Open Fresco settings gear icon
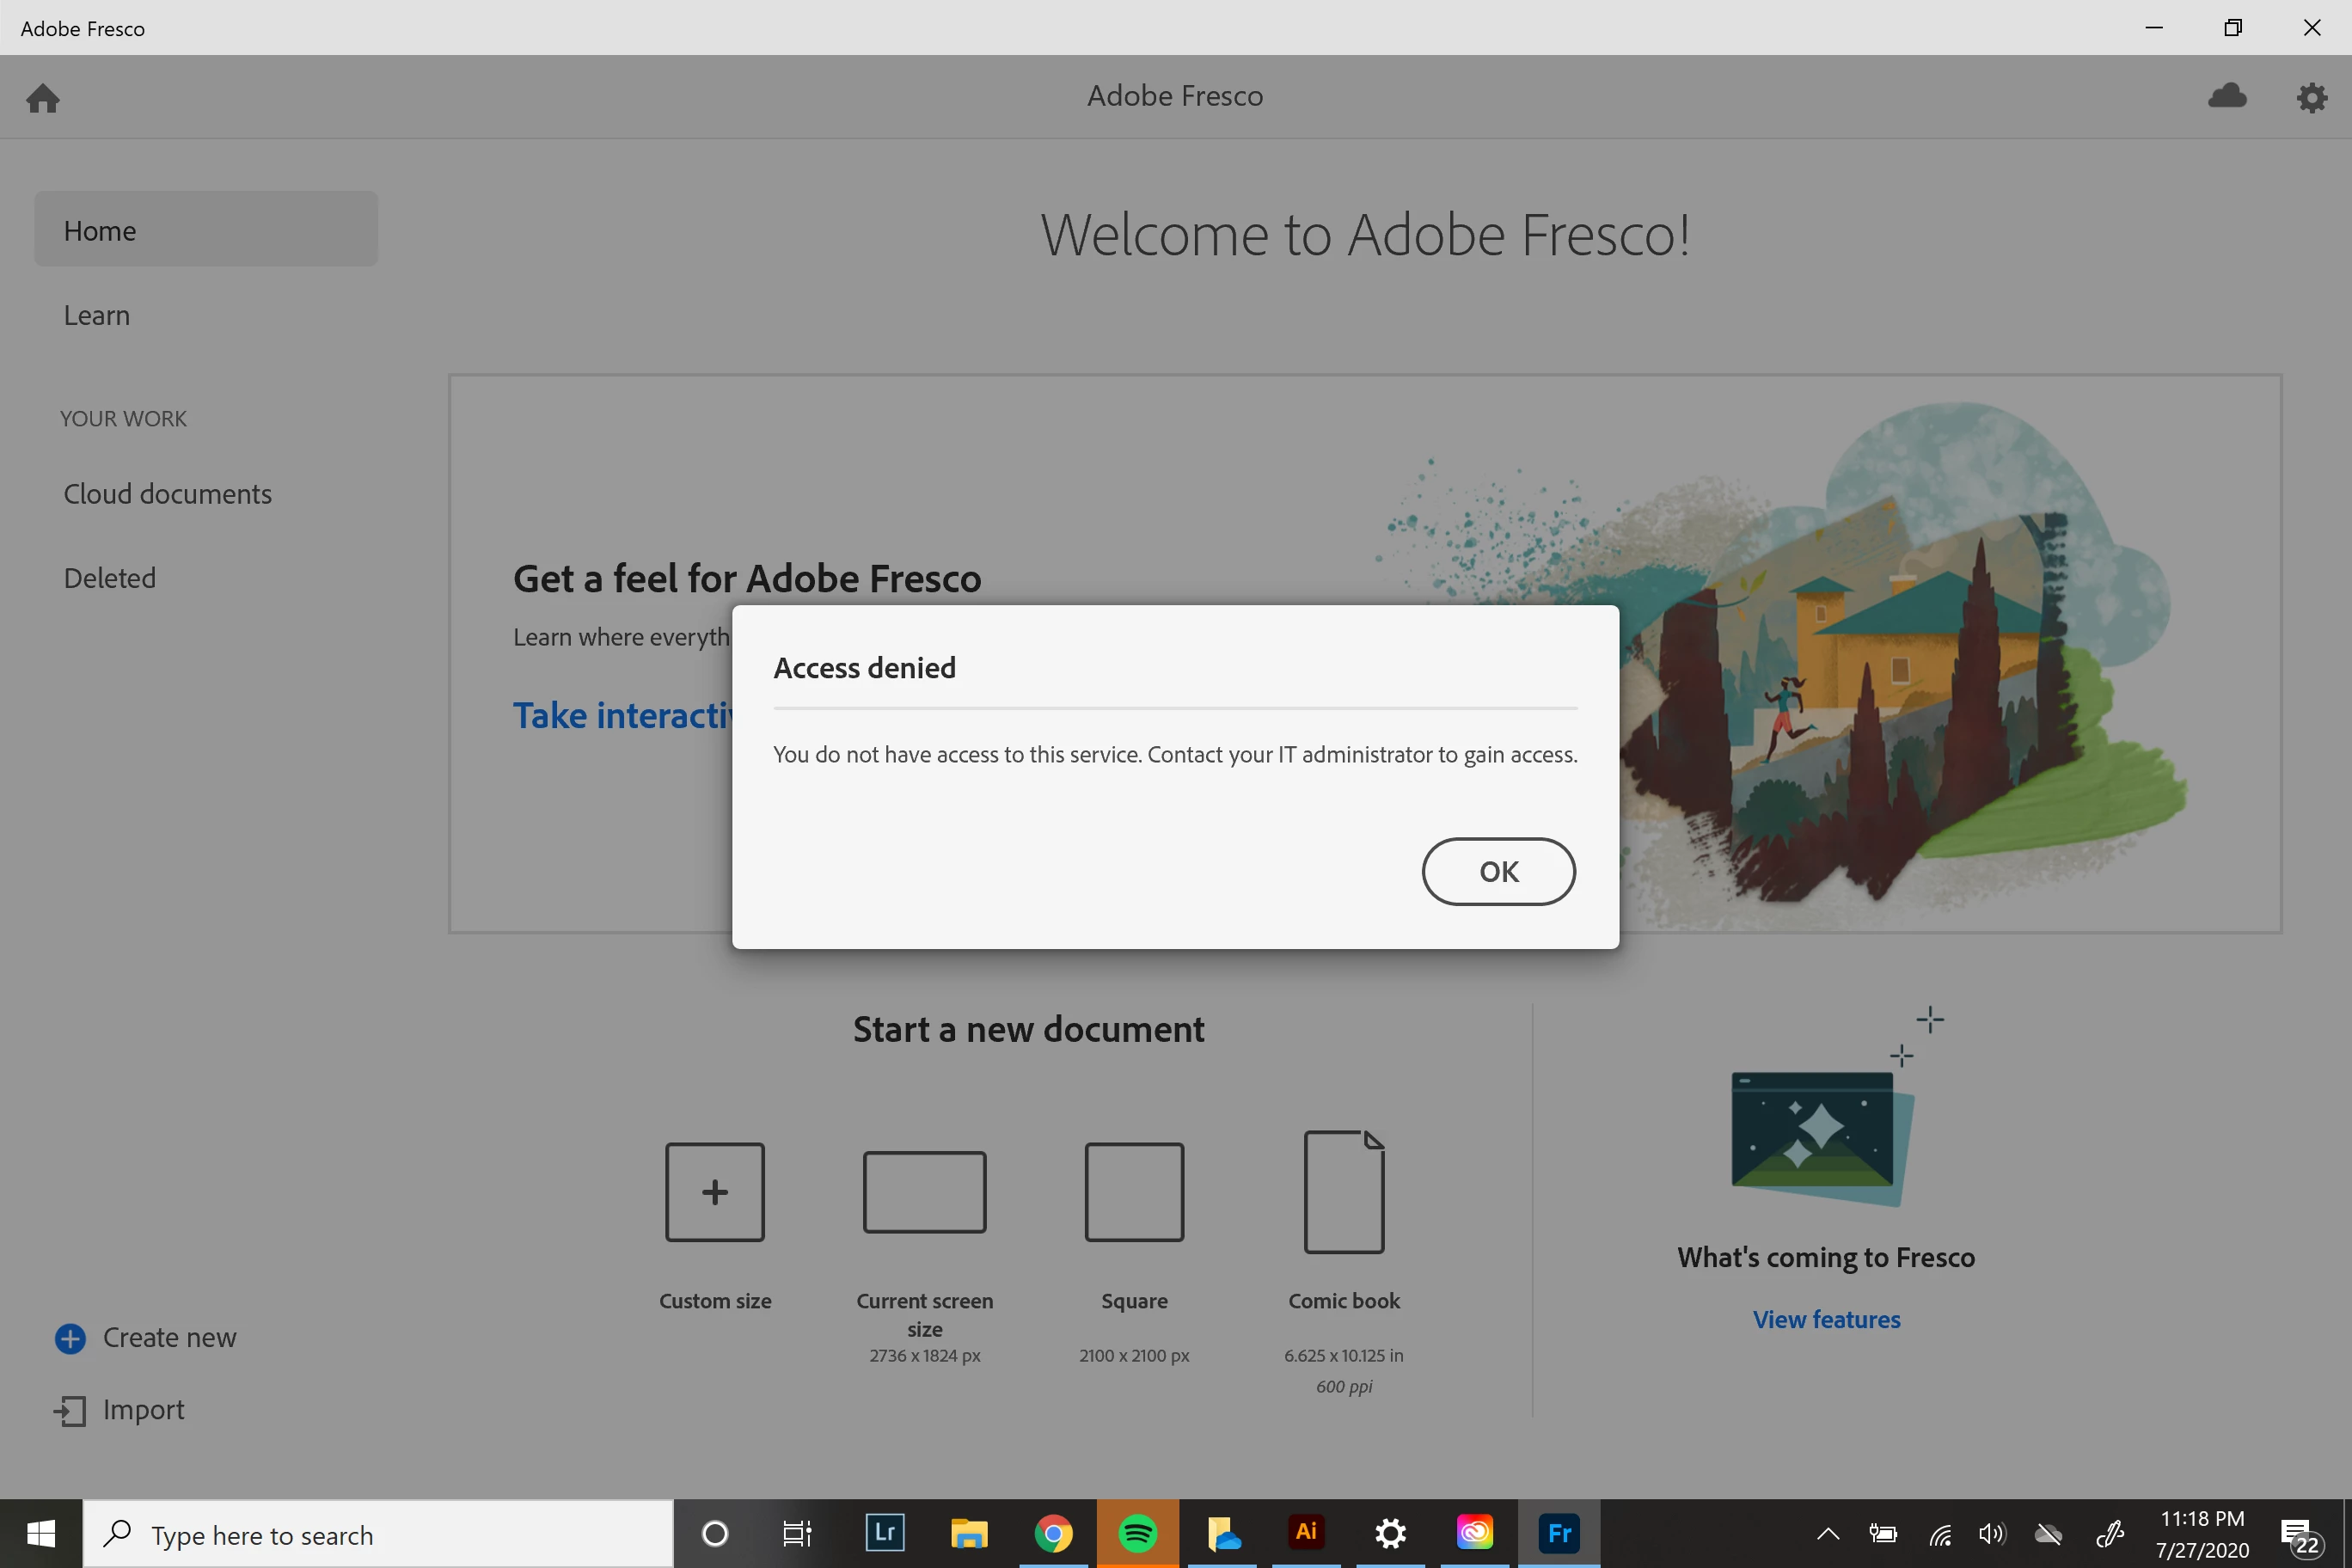This screenshot has height=1568, width=2352. [2311, 98]
